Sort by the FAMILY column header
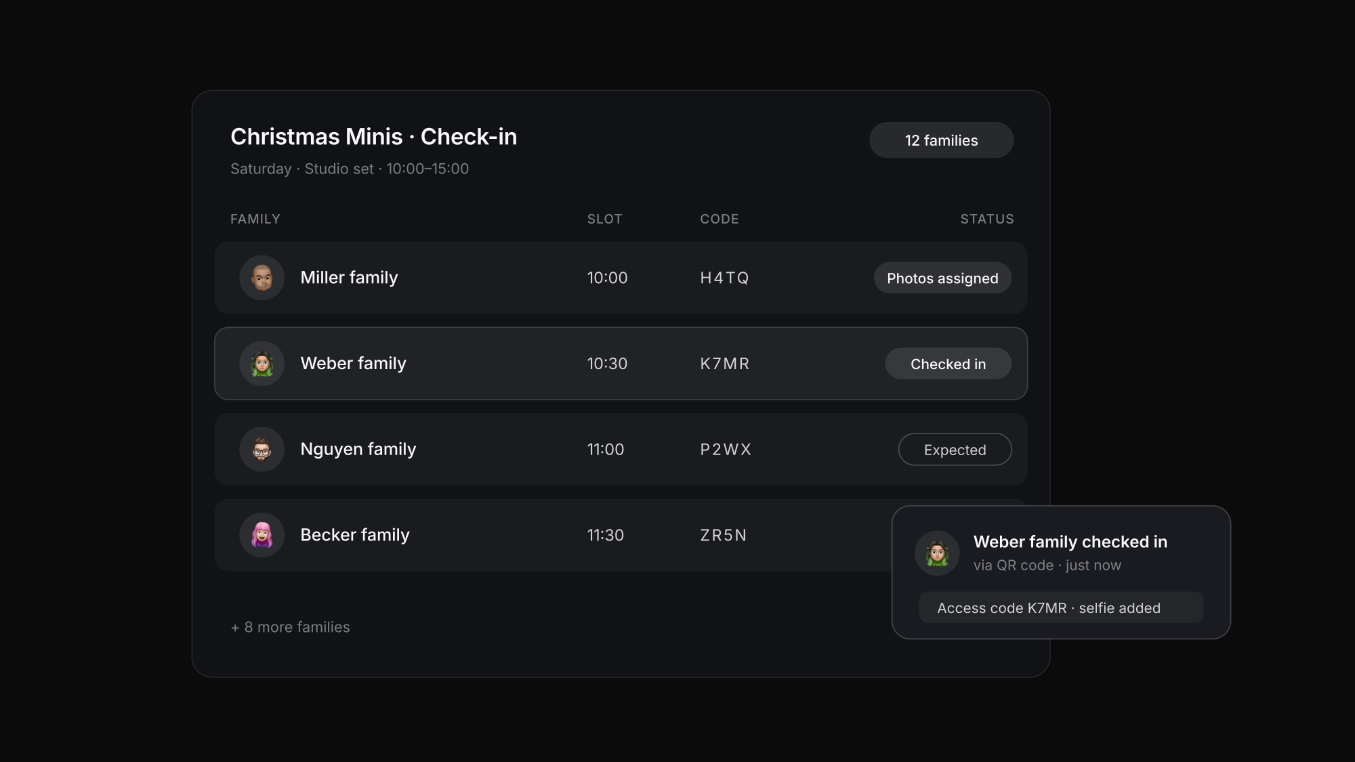1355x762 pixels. point(255,219)
